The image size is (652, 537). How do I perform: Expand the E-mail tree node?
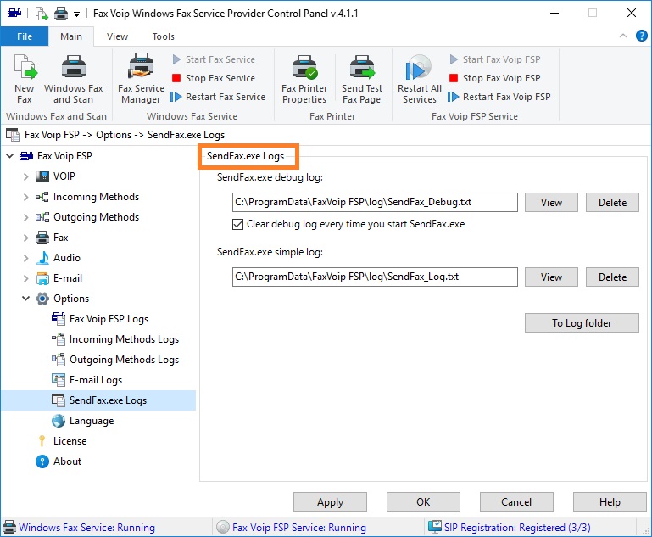(x=25, y=278)
